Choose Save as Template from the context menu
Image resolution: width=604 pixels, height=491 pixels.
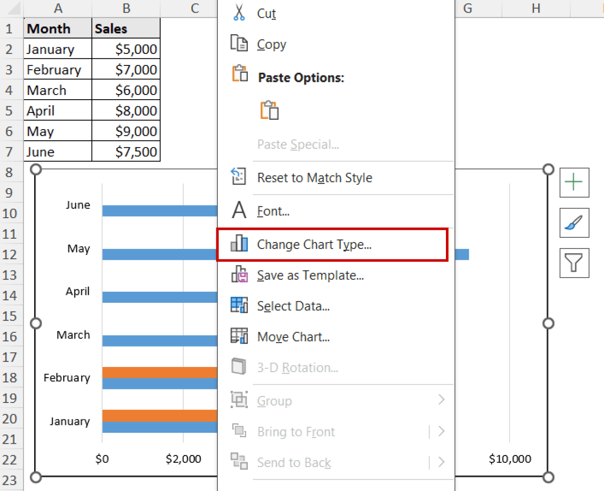point(310,275)
